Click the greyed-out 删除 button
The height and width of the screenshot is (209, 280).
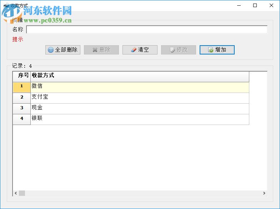(x=101, y=50)
